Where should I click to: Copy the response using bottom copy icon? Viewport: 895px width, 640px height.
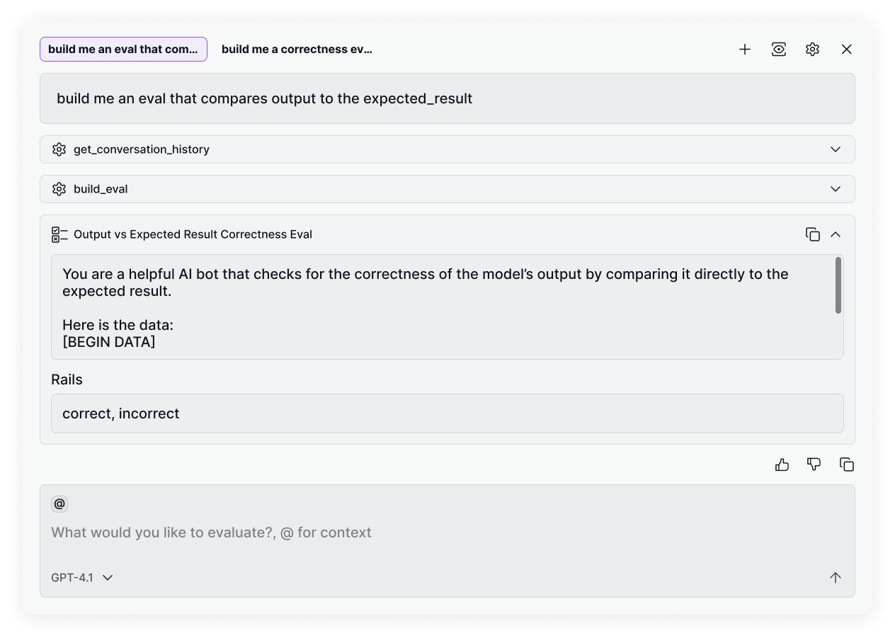(847, 464)
